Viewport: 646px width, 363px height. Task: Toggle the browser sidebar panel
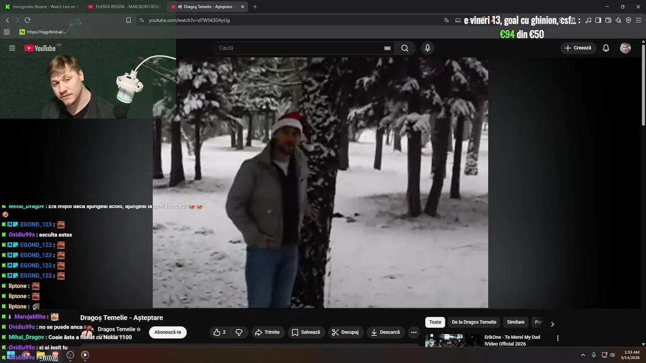(598, 20)
